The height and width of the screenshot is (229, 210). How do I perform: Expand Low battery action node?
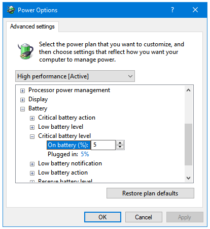pyautogui.click(x=32, y=173)
